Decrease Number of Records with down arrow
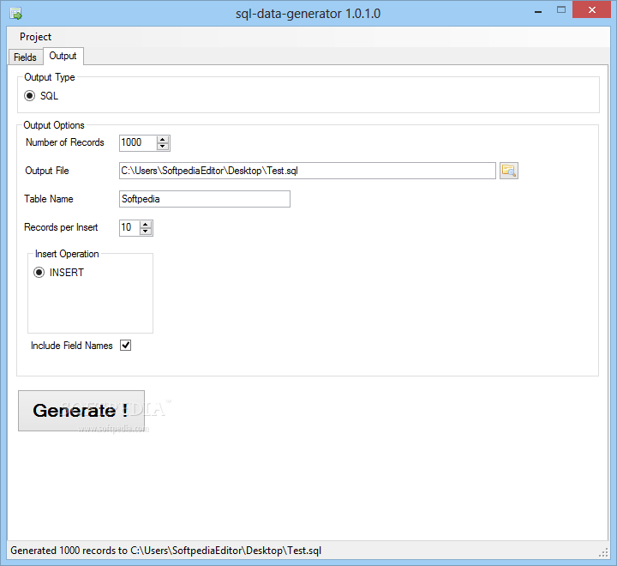This screenshot has height=566, width=617. click(163, 147)
